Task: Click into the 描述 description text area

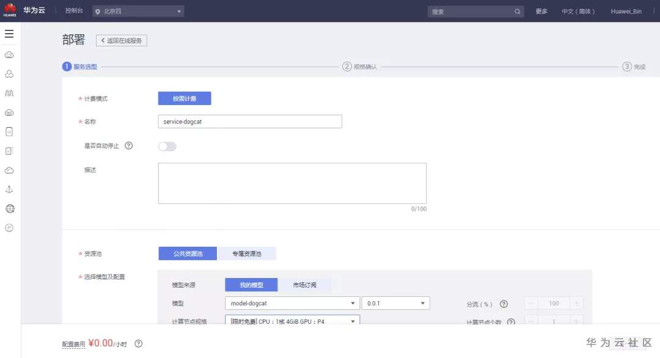Action: tap(292, 183)
